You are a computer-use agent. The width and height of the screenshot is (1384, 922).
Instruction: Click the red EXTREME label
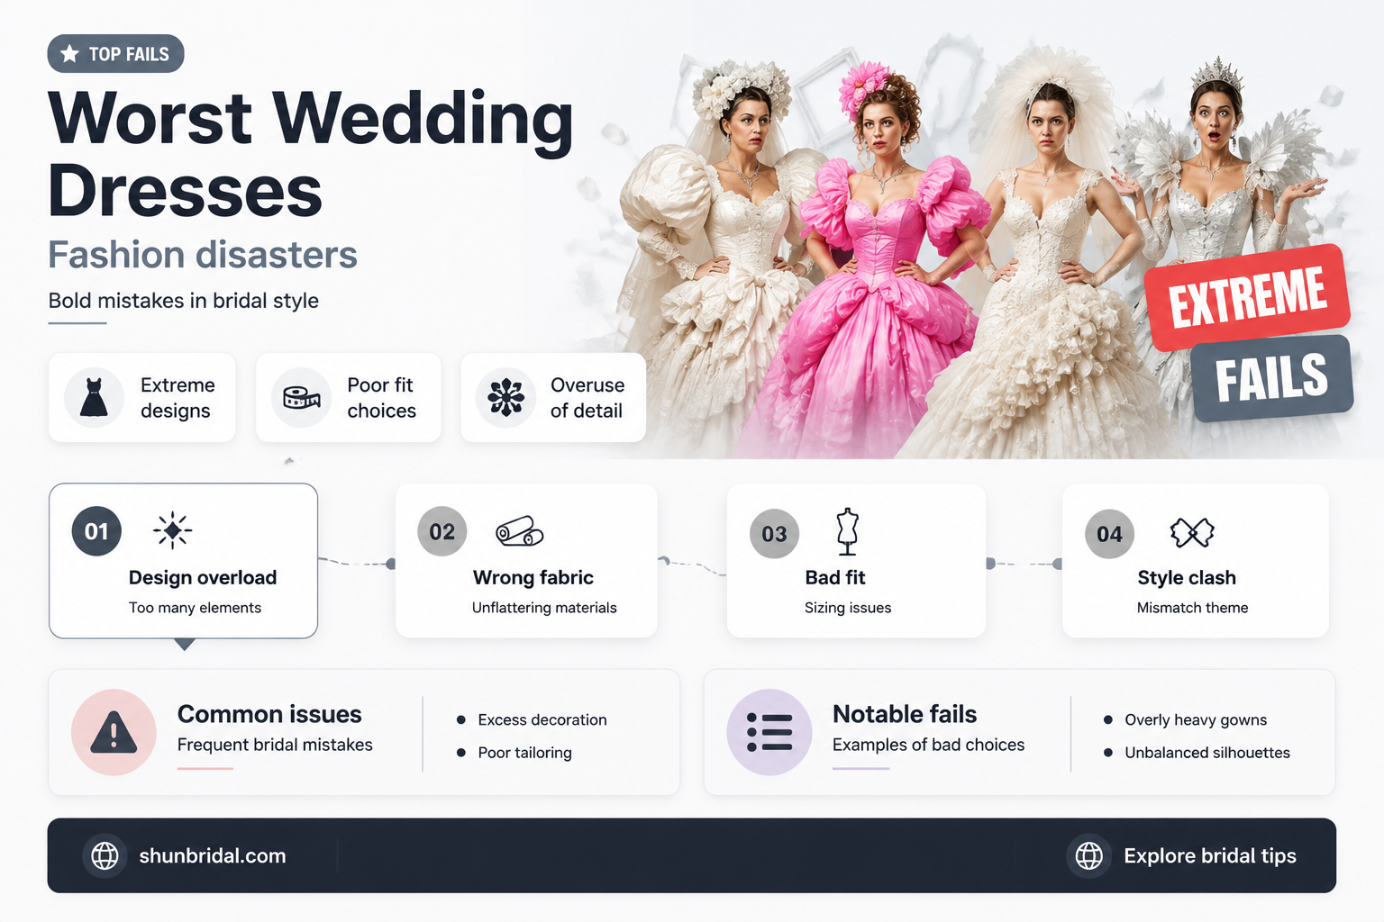(x=1248, y=298)
